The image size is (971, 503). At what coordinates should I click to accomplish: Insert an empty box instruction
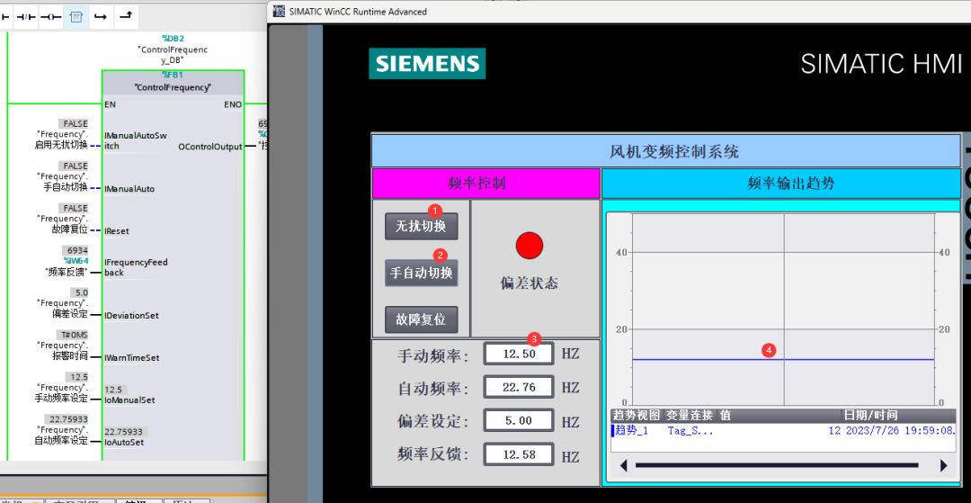click(76, 17)
